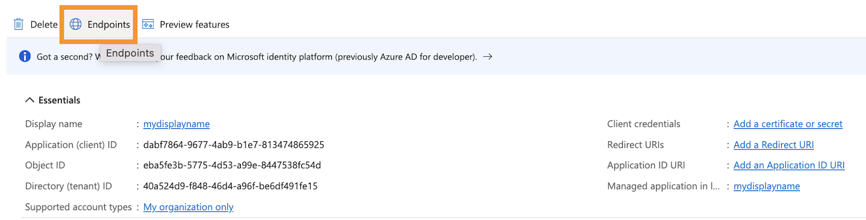Click the Preview features icon
Viewport: 866px width, 220px height.
click(x=148, y=24)
